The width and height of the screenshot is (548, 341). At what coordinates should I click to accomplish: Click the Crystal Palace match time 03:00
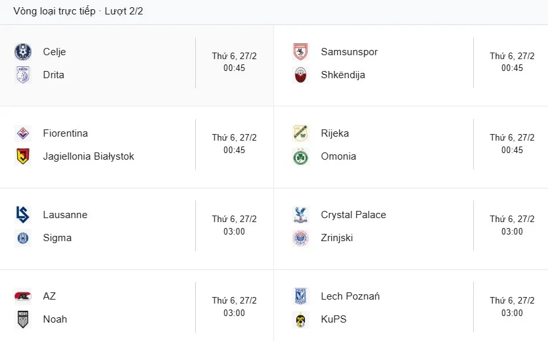pos(512,231)
